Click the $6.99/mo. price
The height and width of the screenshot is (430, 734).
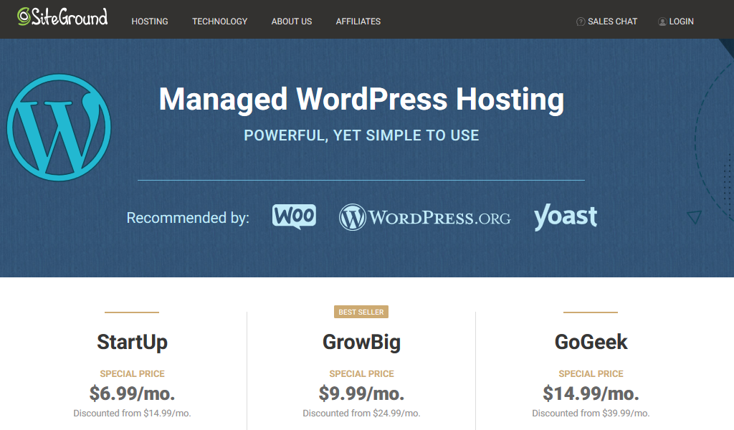pos(132,393)
